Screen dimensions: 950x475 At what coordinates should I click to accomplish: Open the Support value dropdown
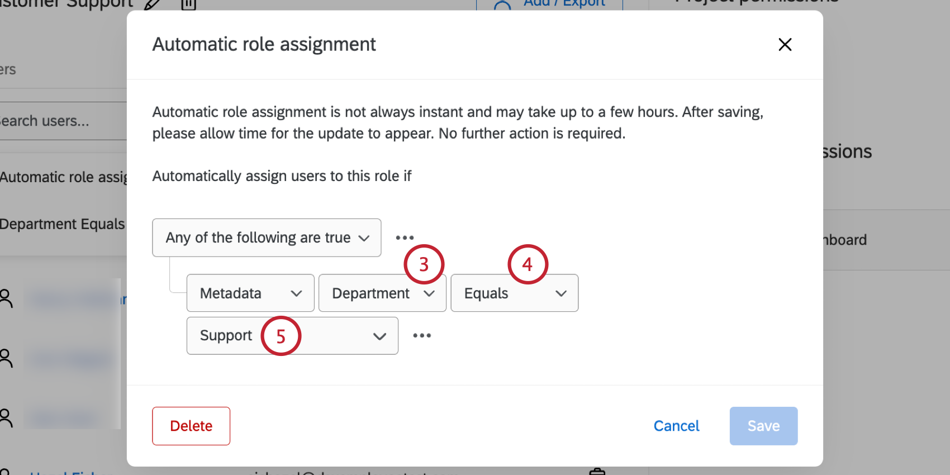click(x=292, y=336)
